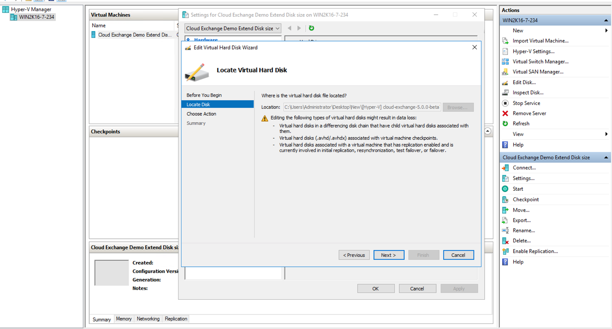Select the Hyper-V Manager root tree node

pyautogui.click(x=31, y=9)
